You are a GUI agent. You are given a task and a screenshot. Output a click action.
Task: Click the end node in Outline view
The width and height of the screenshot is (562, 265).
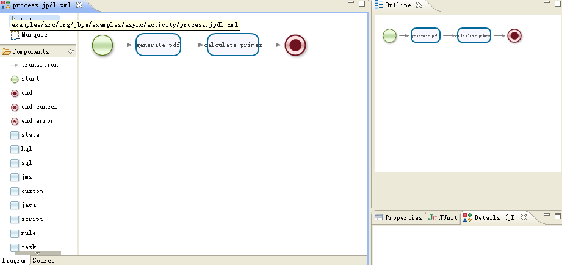(x=514, y=36)
